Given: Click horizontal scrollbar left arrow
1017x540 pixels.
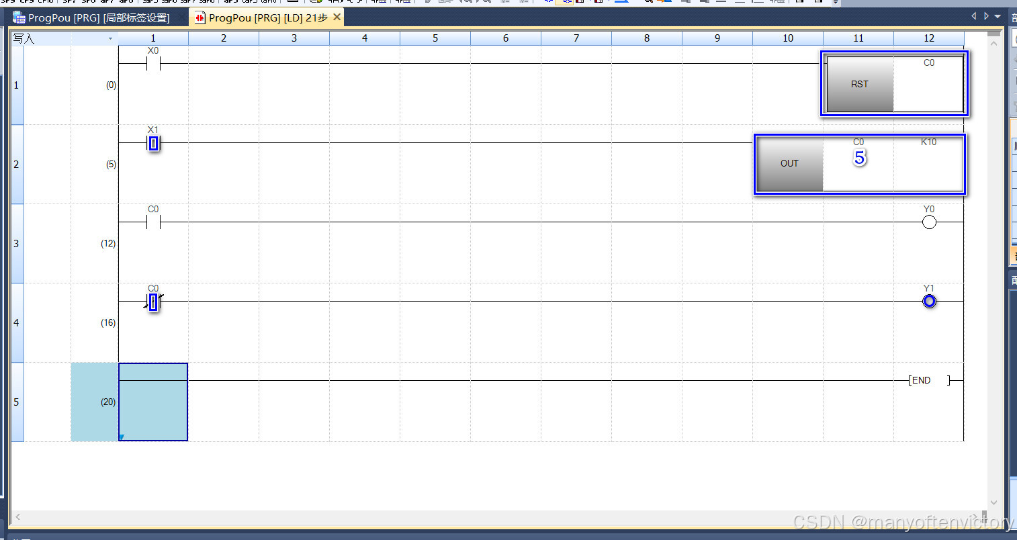Looking at the screenshot, I should pos(18,516).
